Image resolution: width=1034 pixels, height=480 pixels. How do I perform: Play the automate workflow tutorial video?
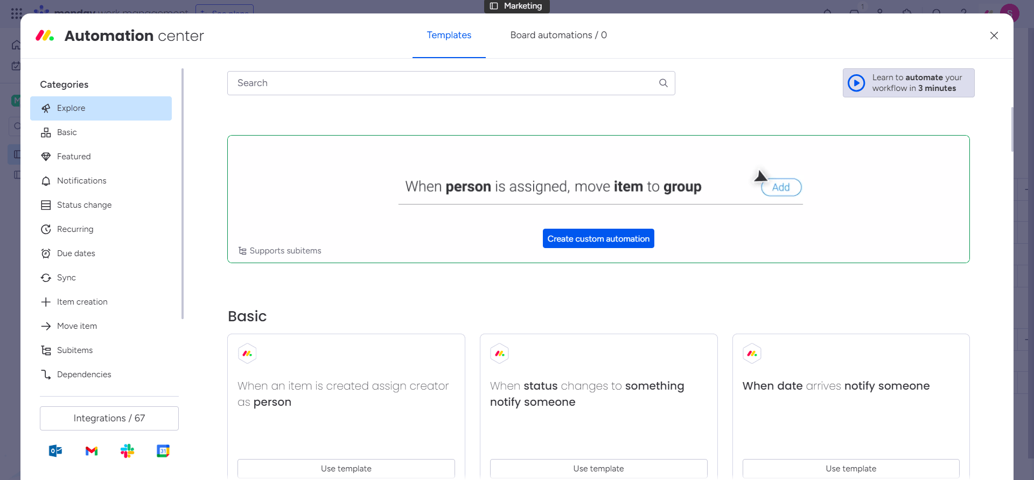(856, 83)
